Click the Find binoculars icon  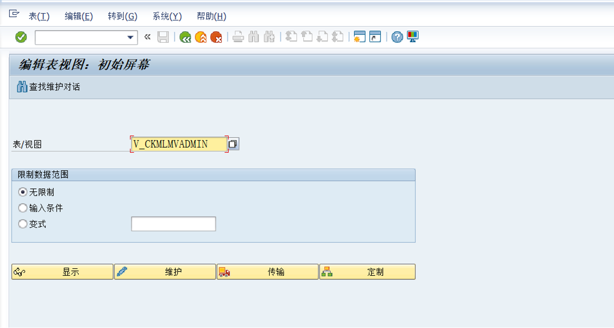click(x=253, y=37)
